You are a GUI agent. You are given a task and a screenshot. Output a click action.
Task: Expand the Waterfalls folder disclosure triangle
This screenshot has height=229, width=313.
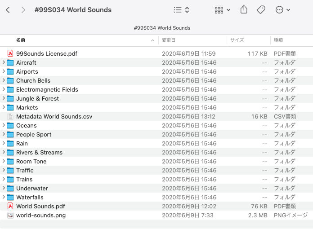click(x=4, y=197)
